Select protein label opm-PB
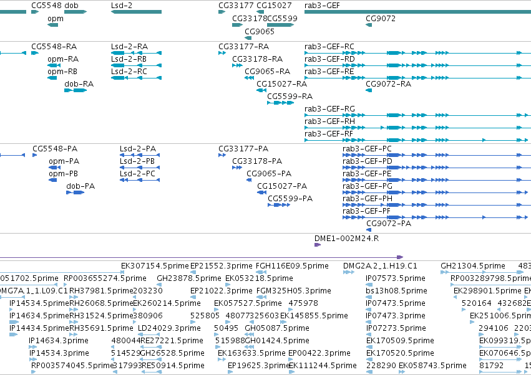The height and width of the screenshot is (375, 531). click(x=63, y=174)
